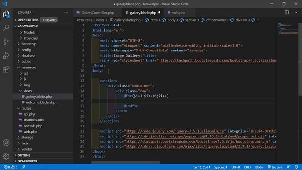Expand the vendor folder

[27, 149]
